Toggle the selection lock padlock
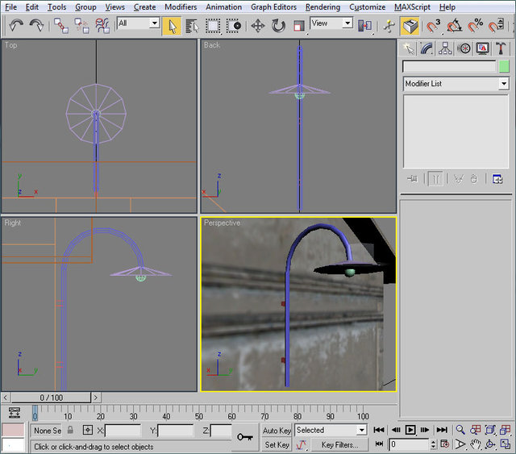The image size is (516, 454). (70, 431)
